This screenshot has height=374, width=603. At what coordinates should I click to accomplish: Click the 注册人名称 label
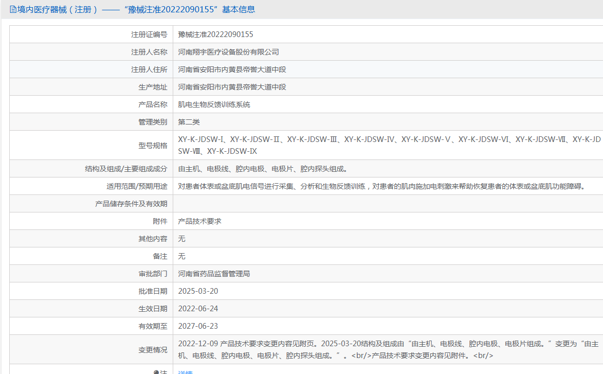(x=149, y=52)
